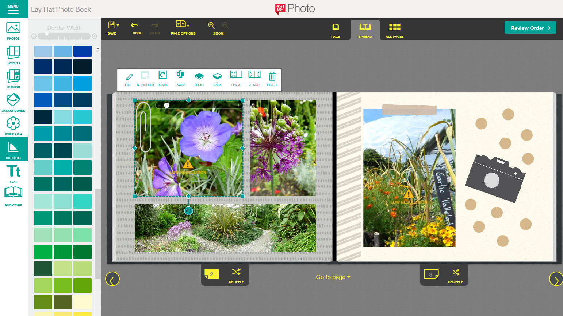Swap the selected photo
The width and height of the screenshot is (563, 316).
(181, 79)
